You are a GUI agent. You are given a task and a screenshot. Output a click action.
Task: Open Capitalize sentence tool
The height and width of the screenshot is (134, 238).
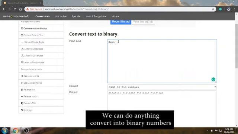tap(41, 83)
